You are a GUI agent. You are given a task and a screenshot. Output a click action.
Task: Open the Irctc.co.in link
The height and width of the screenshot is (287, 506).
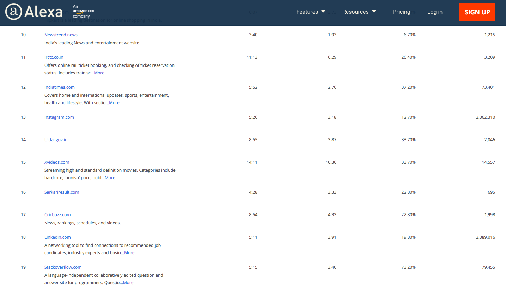[54, 57]
